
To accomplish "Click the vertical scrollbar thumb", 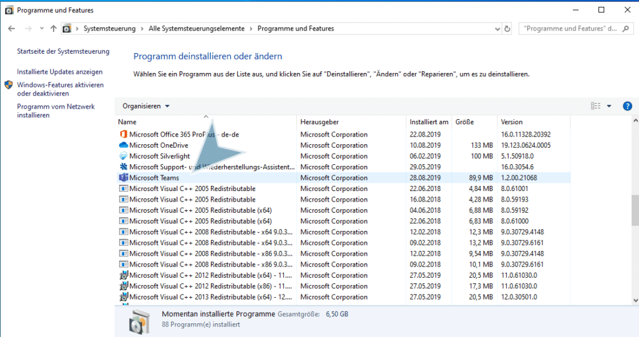I will [635, 210].
